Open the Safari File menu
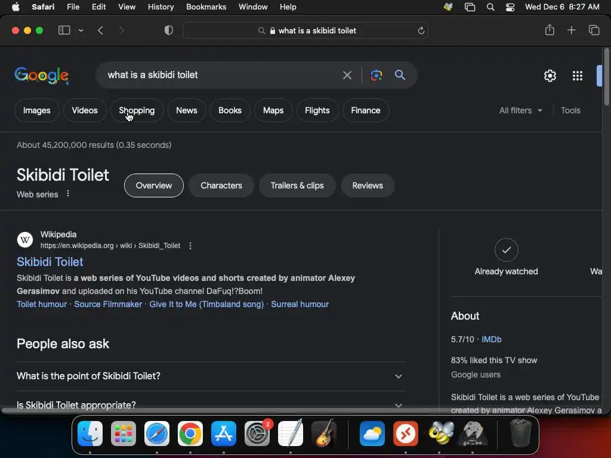Viewport: 611px width, 458px height. click(x=73, y=7)
